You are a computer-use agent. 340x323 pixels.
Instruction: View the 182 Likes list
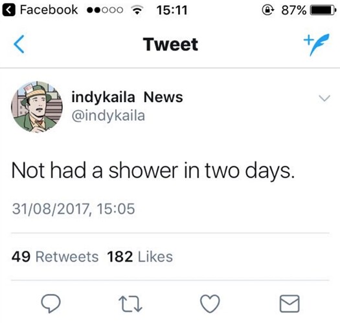(x=140, y=257)
